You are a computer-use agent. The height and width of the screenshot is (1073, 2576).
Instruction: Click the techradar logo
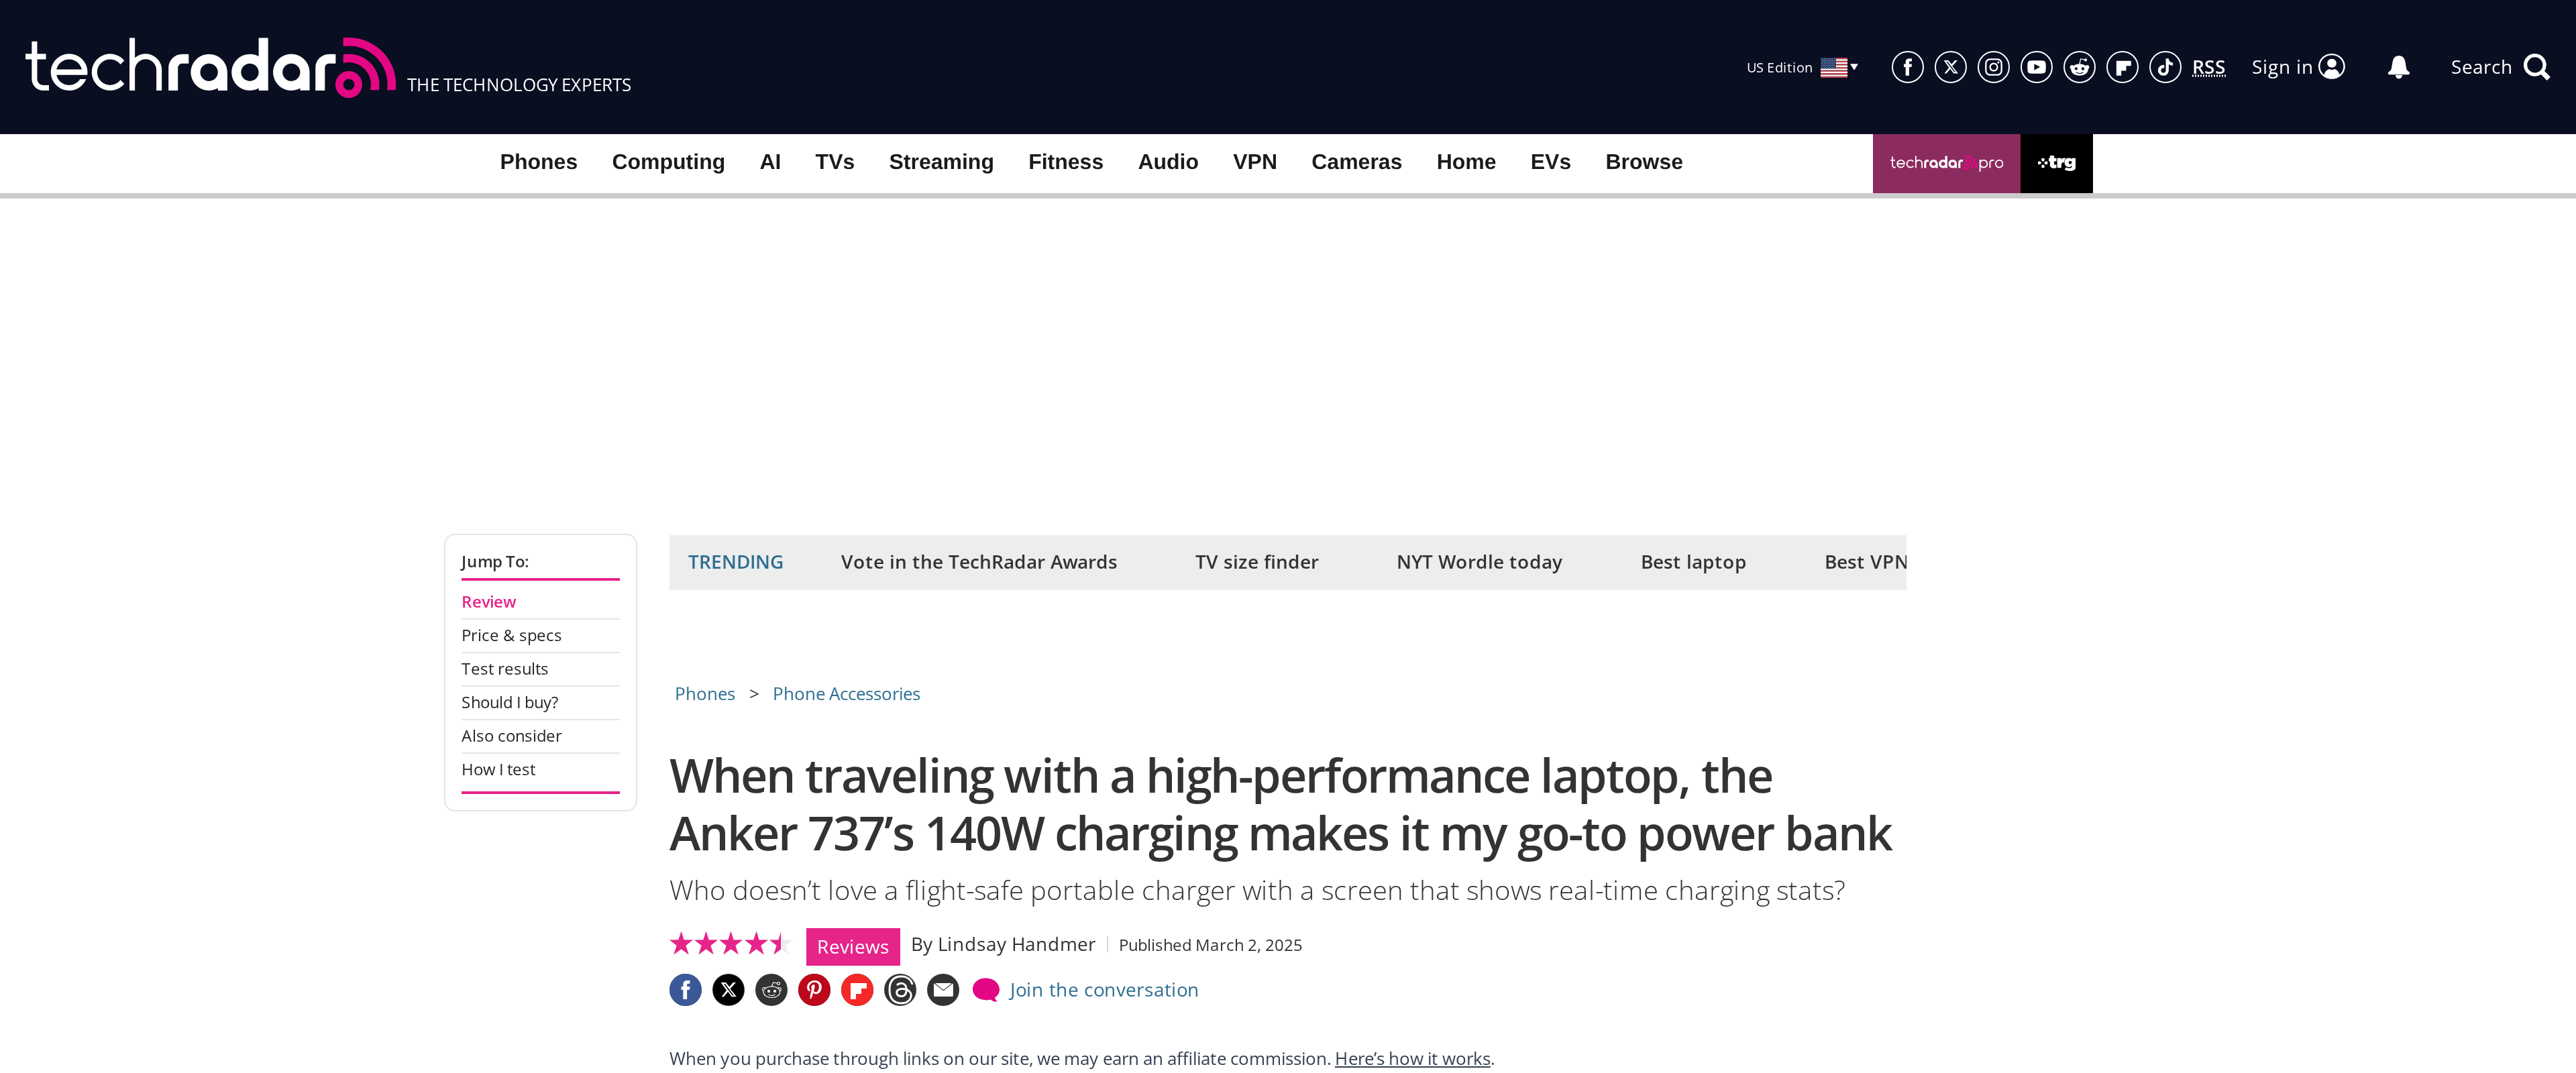point(210,67)
